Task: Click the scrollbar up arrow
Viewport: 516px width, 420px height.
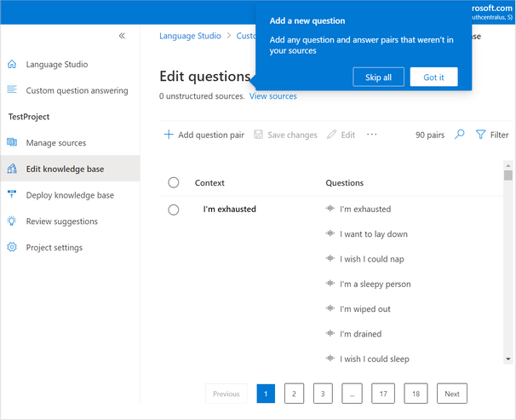Action: click(x=508, y=165)
